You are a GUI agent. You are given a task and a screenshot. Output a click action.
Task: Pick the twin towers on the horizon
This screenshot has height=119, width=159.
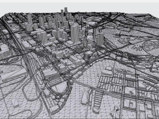coord(64,11)
